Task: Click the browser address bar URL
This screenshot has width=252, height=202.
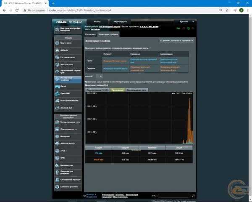Action: coord(80,10)
